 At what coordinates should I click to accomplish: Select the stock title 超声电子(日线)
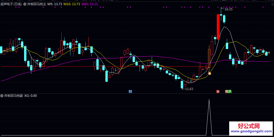pyautogui.click(x=11, y=4)
